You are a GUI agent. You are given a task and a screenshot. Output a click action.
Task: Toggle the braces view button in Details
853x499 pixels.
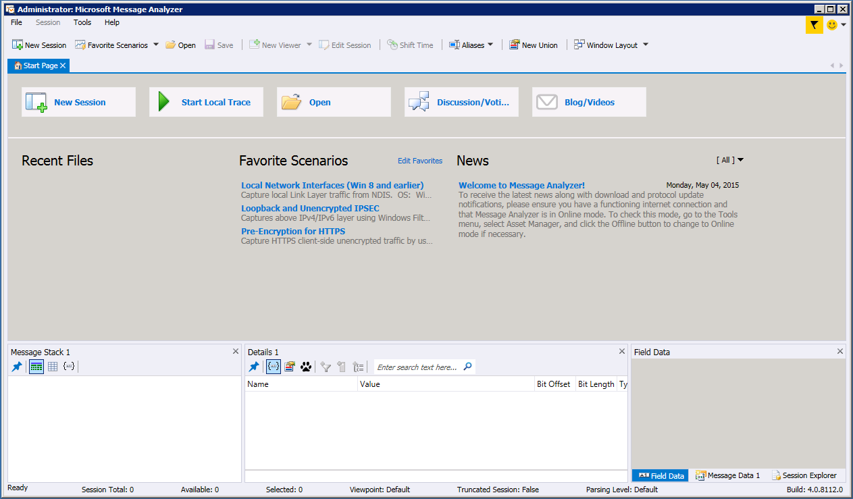click(x=274, y=367)
